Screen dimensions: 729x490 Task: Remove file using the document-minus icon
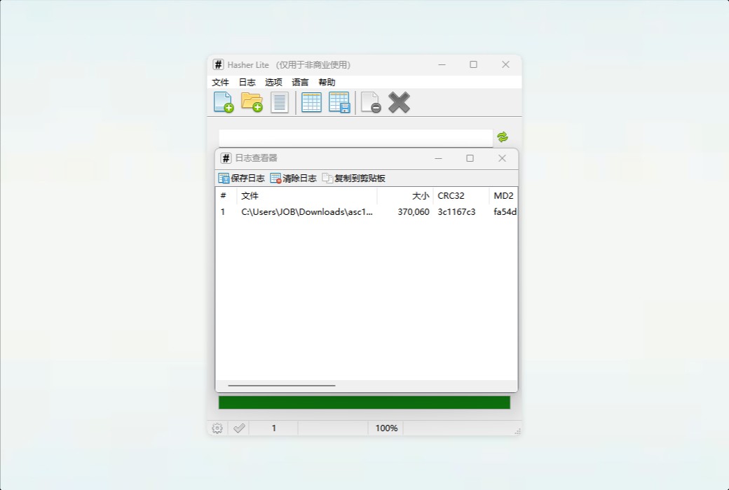point(369,102)
